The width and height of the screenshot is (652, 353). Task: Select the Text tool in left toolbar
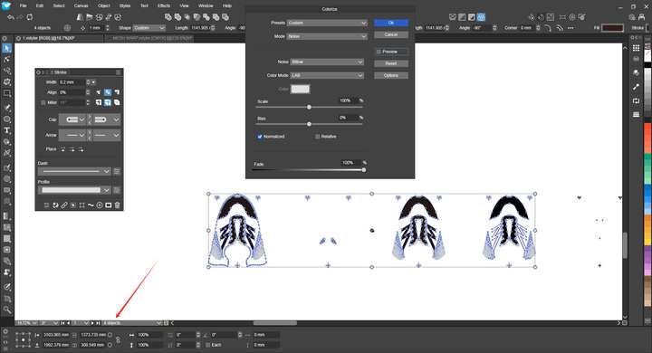(7, 130)
